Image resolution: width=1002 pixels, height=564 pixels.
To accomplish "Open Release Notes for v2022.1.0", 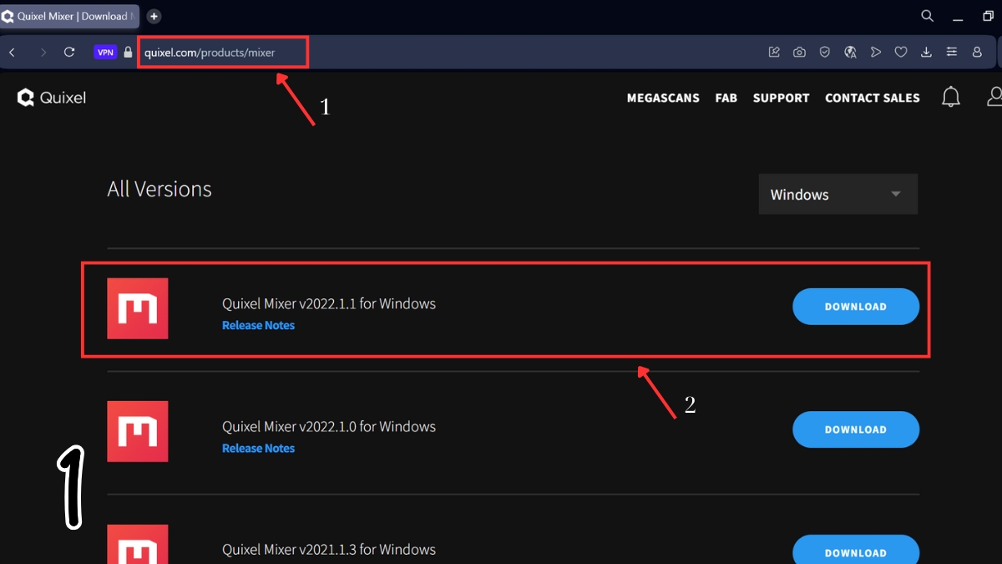I will (x=258, y=448).
